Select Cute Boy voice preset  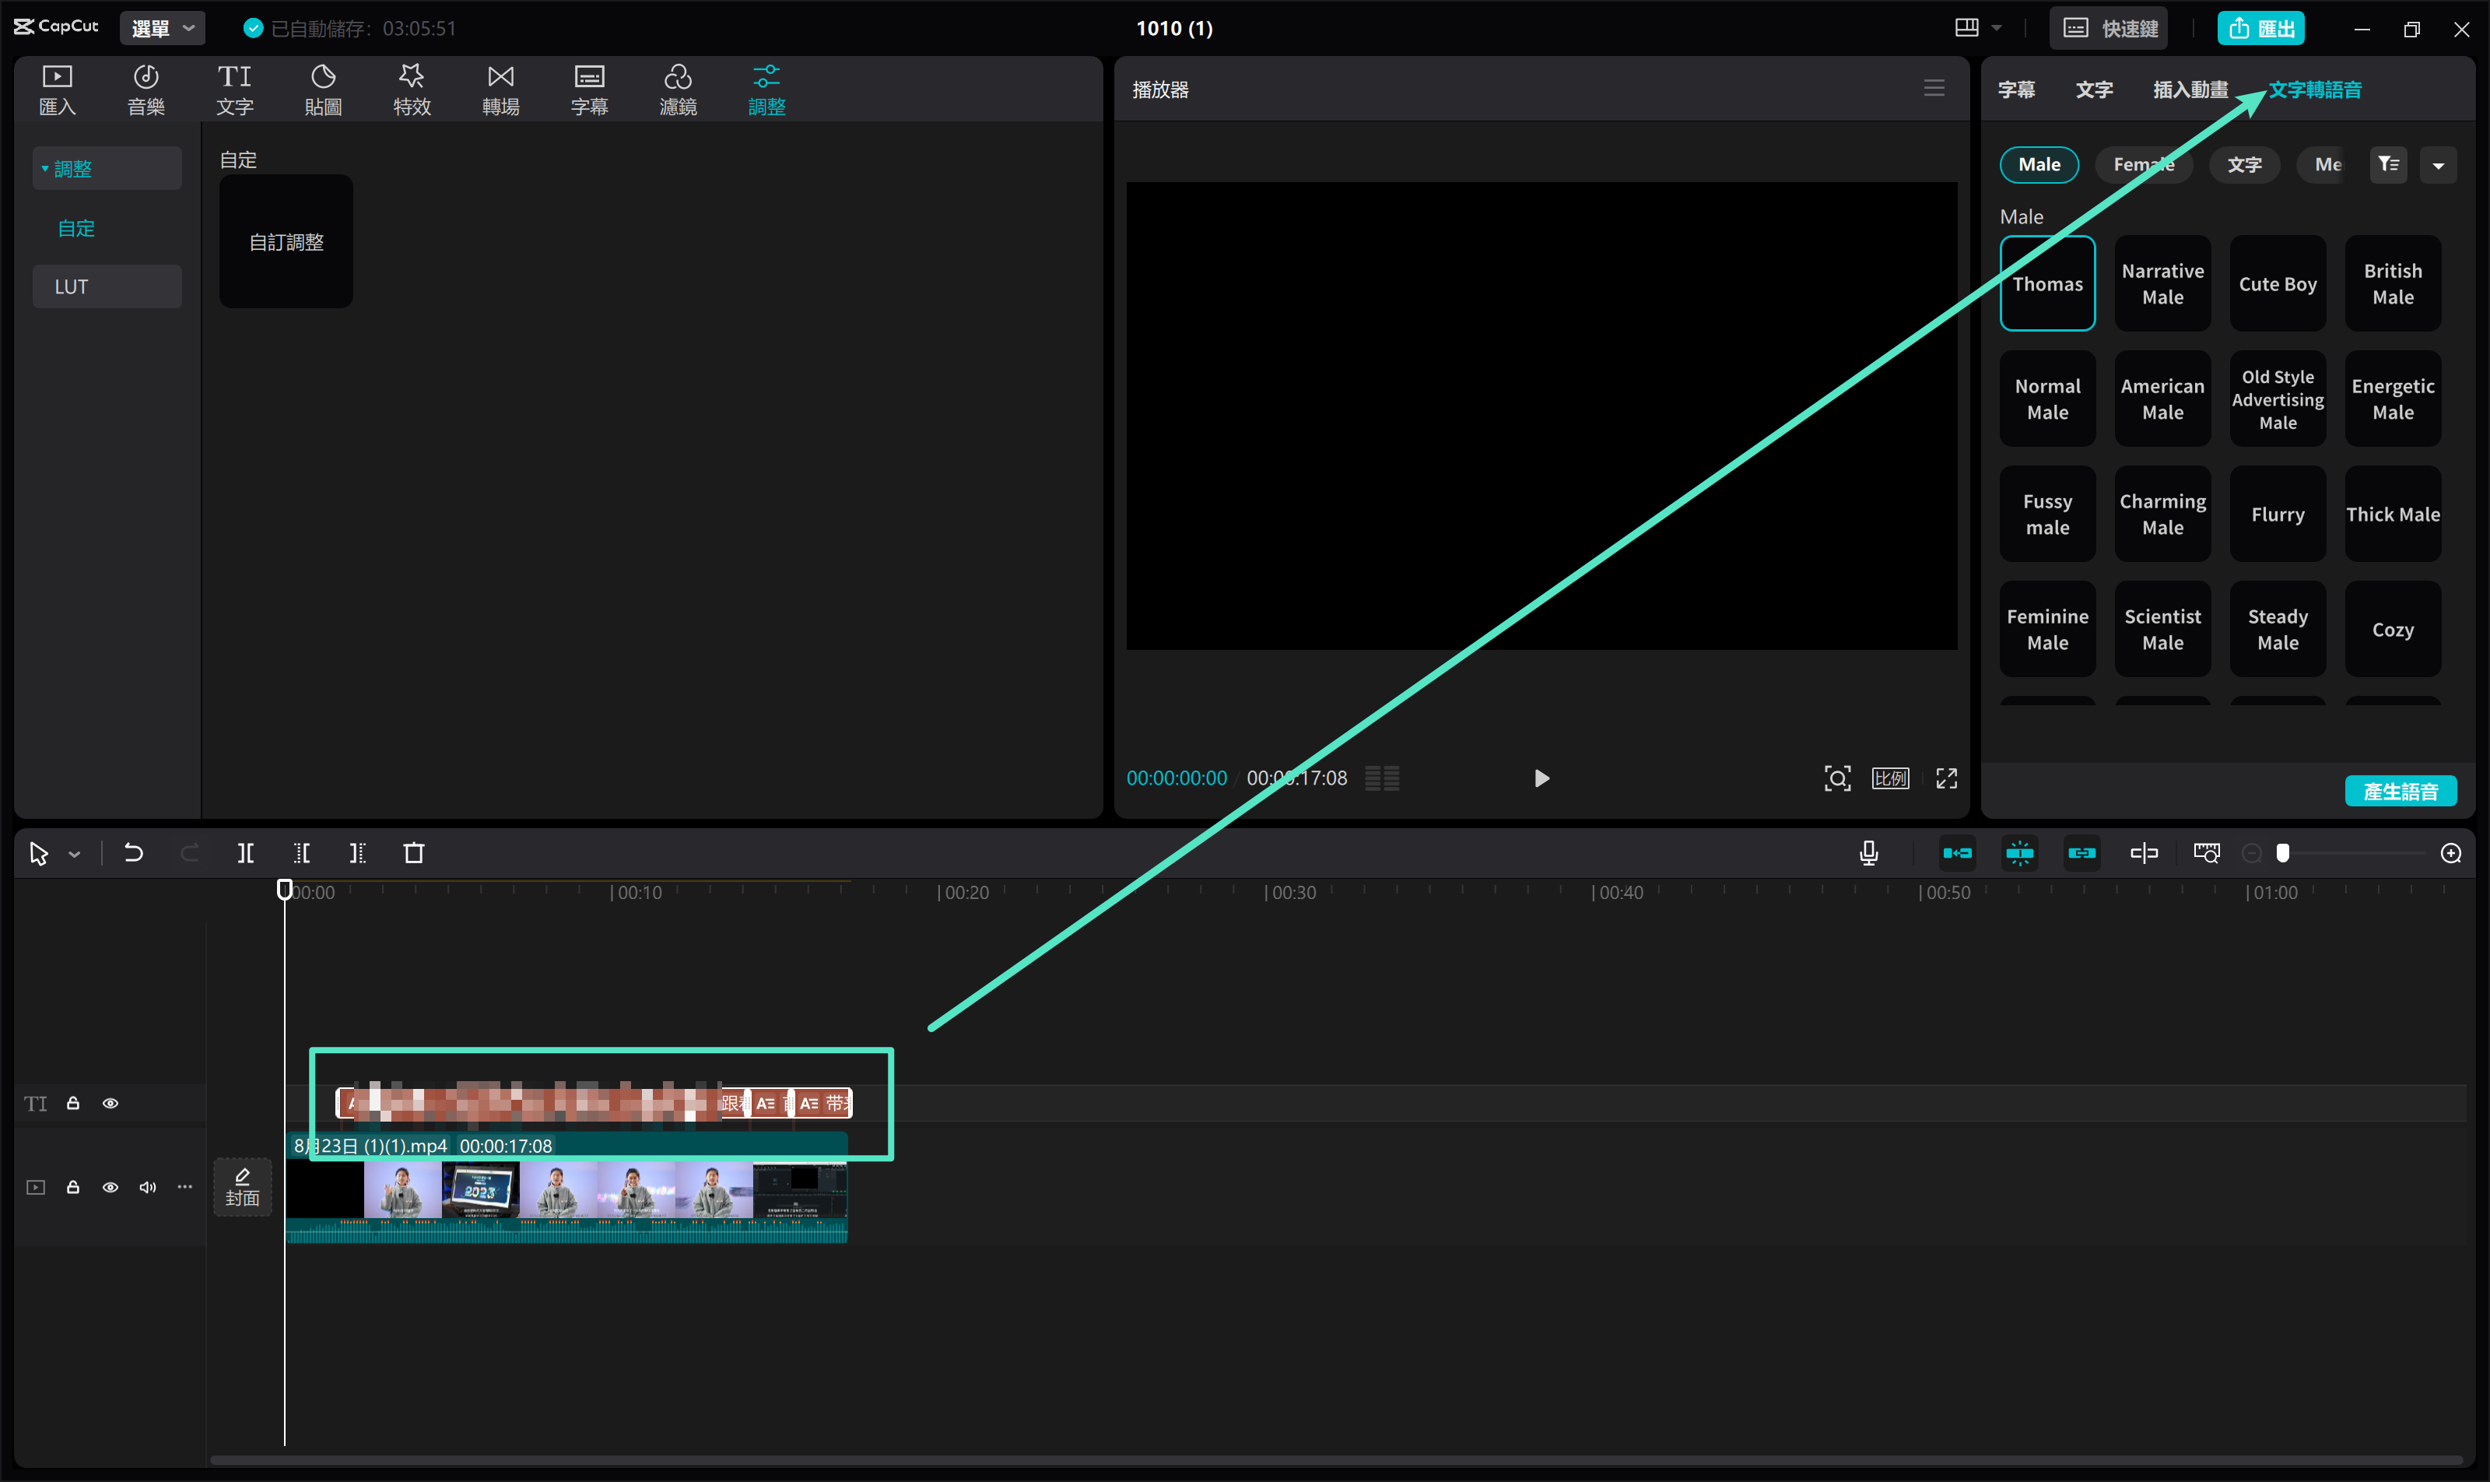(x=2277, y=284)
